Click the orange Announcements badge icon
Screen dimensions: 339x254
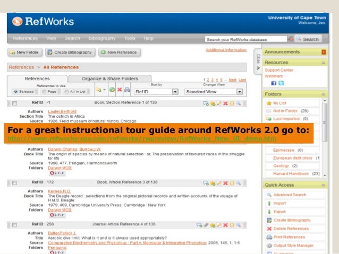coord(324,52)
